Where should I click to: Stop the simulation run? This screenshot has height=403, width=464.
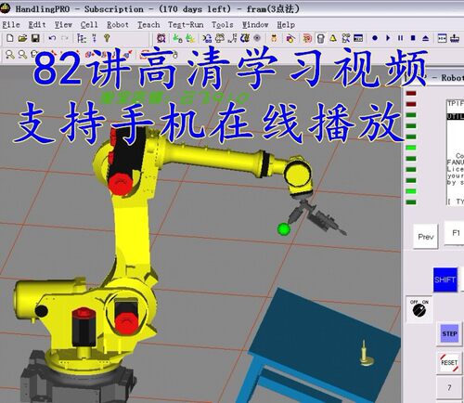coord(413,38)
